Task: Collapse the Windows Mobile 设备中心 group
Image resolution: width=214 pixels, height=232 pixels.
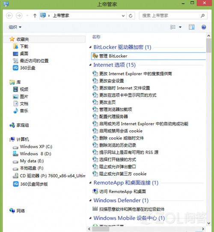Action: 90,218
